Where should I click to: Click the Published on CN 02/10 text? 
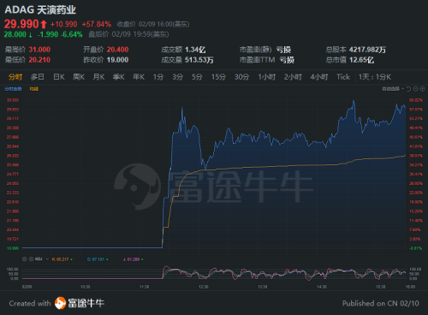381,303
